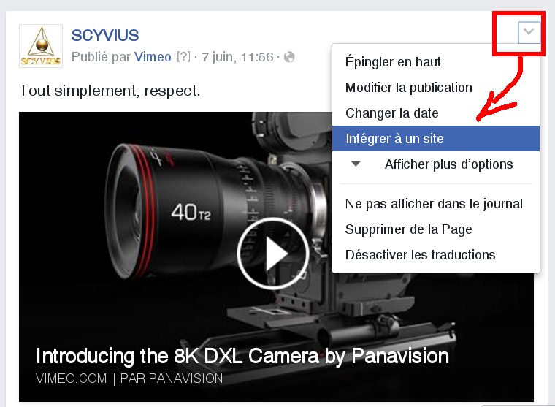
Task: Click the VIMEO.COM source caption
Action: pyautogui.click(x=71, y=379)
